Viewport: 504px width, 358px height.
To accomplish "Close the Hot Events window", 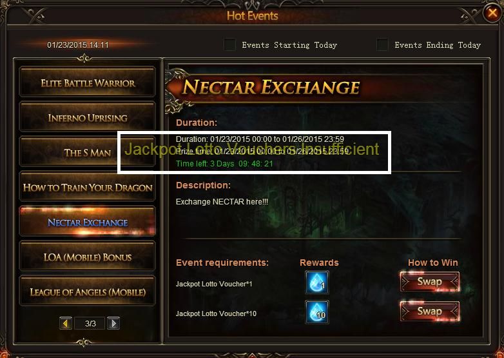I will point(492,14).
